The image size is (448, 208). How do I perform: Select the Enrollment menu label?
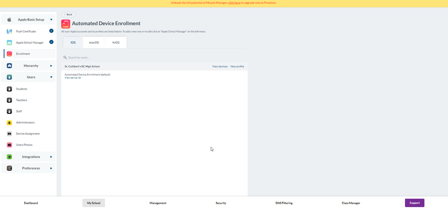(x=23, y=54)
